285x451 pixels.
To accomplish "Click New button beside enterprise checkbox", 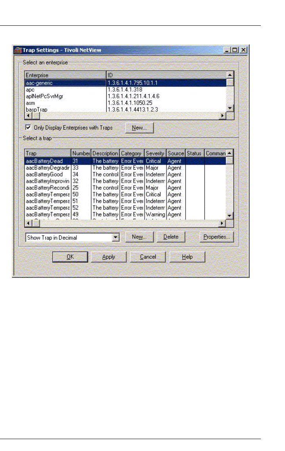I will (139, 128).
